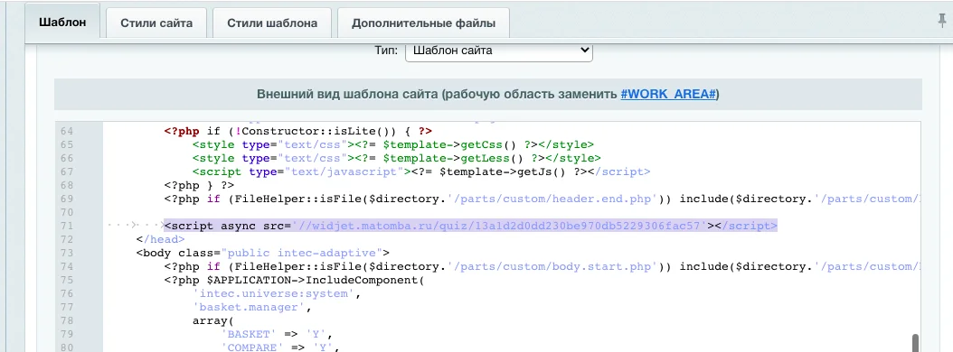953x352 pixels.
Task: Open the Стили шаблона tab
Action: 272,23
